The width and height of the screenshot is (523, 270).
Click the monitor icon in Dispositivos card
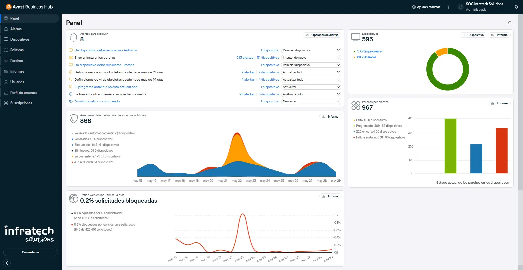pos(356,37)
